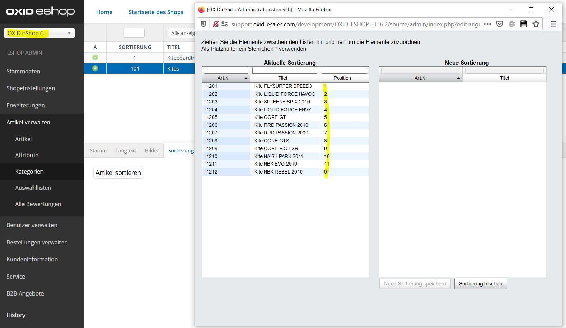Open site permissions icon in address bar
Viewport: 566px width, 328px height.
pos(225,24)
